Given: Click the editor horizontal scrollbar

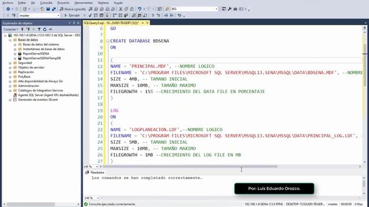Looking at the screenshot, I should [190, 167].
